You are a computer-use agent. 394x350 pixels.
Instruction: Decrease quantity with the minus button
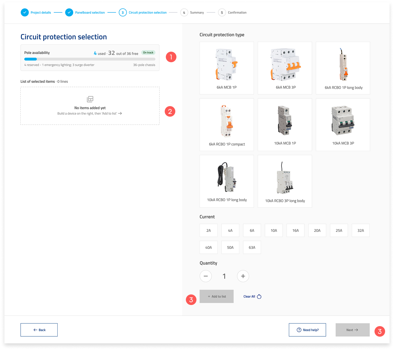click(x=206, y=276)
